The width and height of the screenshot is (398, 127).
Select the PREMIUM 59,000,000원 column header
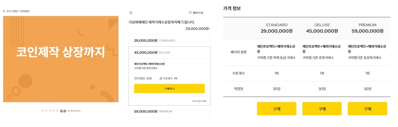tap(367, 28)
